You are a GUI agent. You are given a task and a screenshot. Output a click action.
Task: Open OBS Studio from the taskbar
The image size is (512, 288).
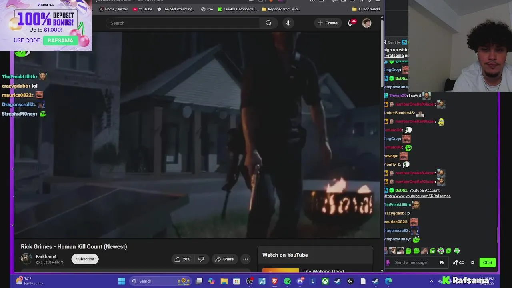[x=250, y=281]
